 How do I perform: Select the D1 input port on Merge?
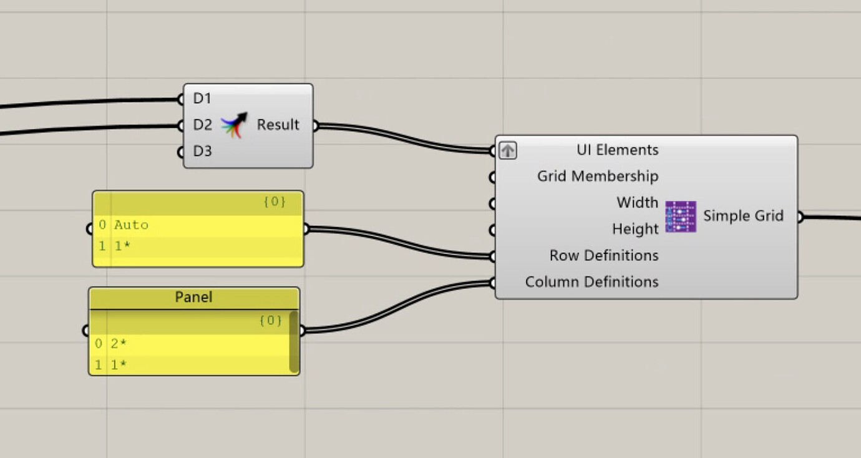coord(182,99)
